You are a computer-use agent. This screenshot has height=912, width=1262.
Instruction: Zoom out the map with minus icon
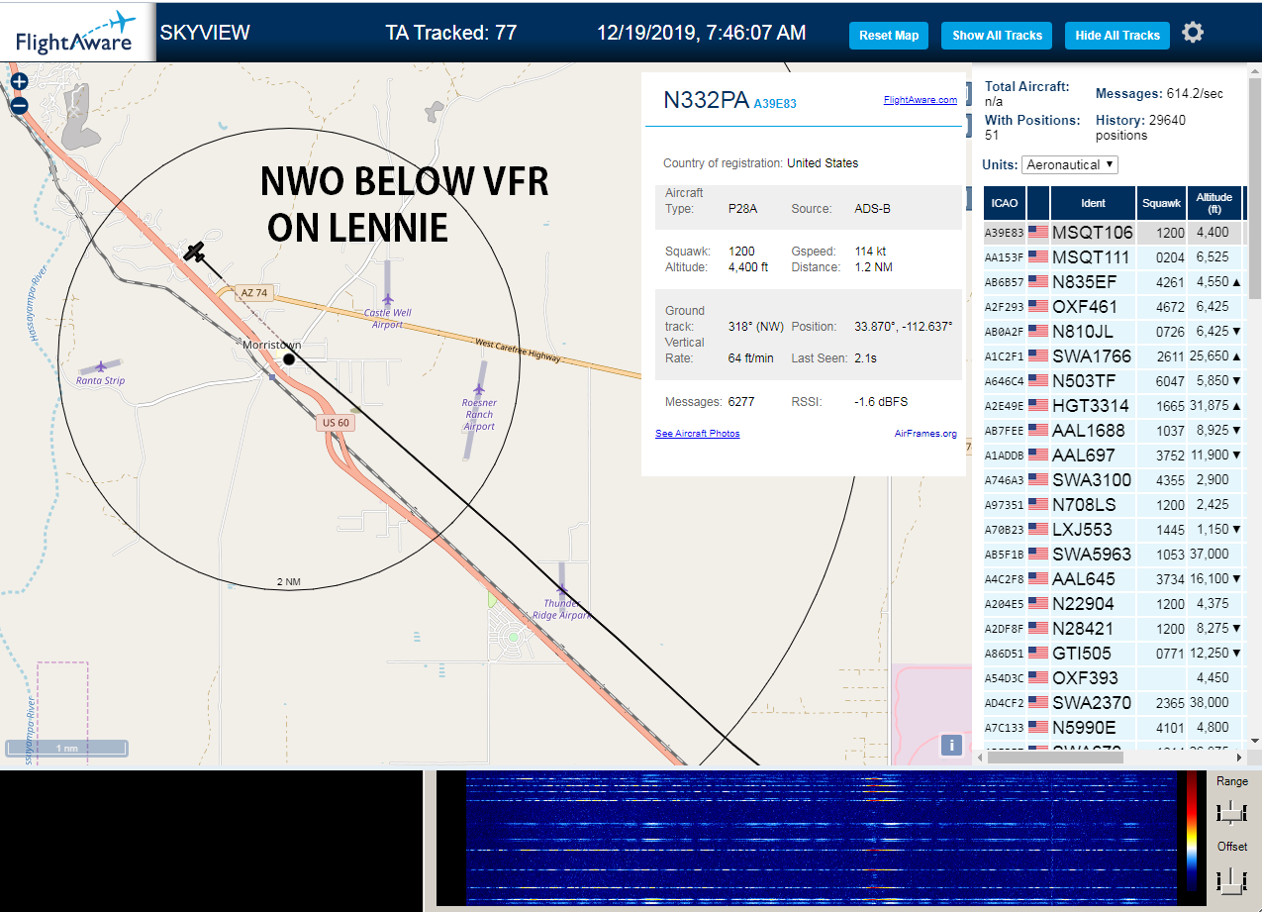[19, 106]
